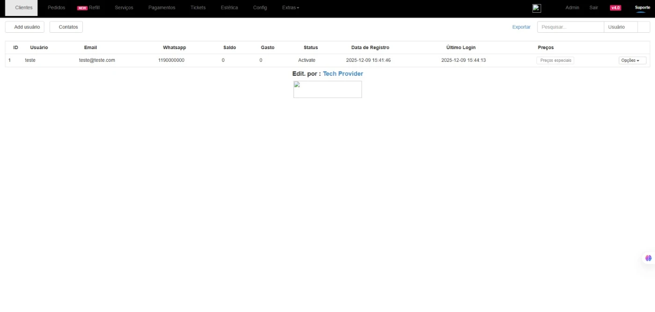Click Preços especiais for user teste
Image resolution: width=655 pixels, height=312 pixels.
point(555,60)
